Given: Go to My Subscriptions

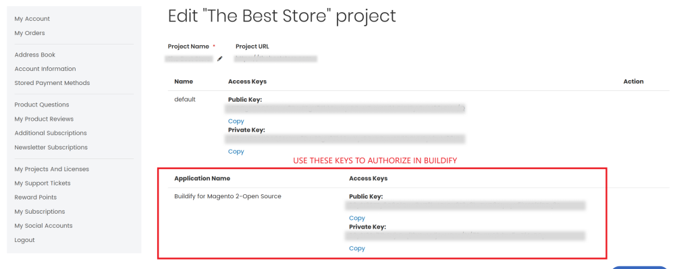Looking at the screenshot, I should [40, 212].
